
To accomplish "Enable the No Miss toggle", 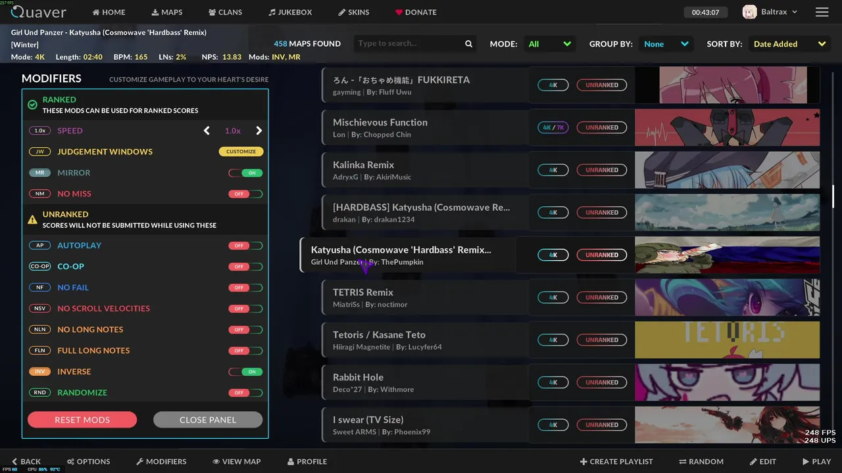I will pyautogui.click(x=245, y=194).
